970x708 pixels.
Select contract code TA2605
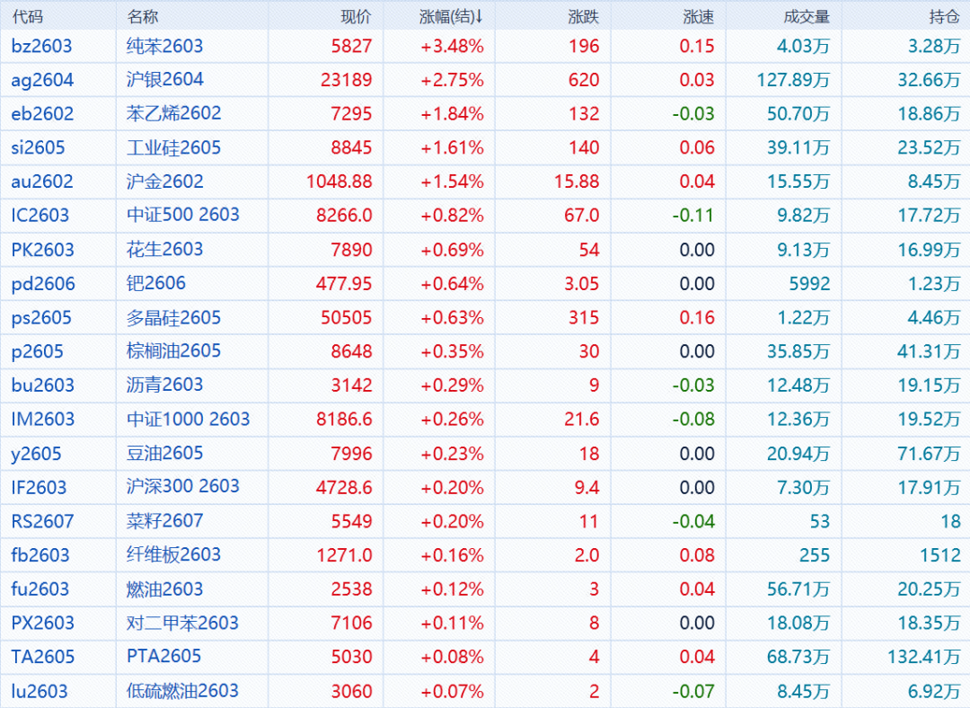click(42, 657)
